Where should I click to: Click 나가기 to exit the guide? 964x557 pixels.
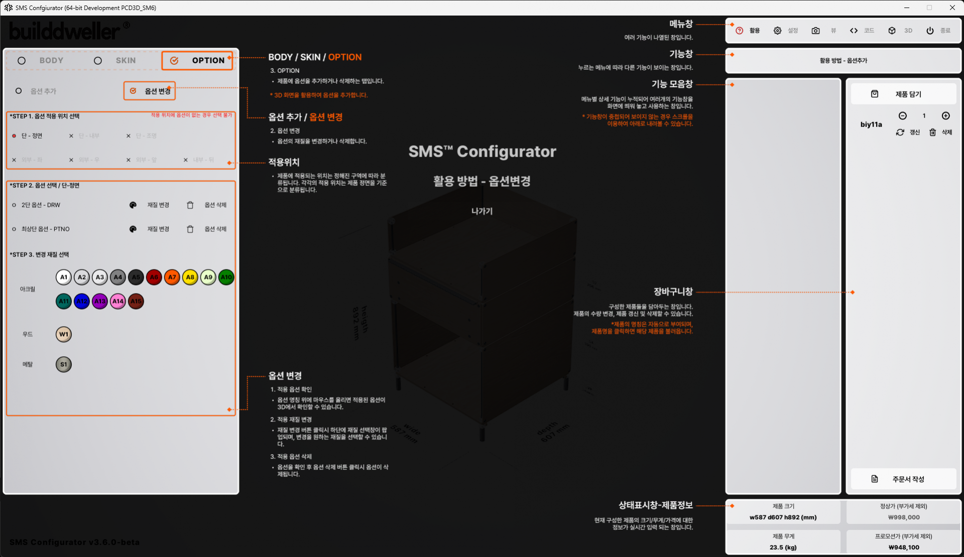pyautogui.click(x=482, y=211)
